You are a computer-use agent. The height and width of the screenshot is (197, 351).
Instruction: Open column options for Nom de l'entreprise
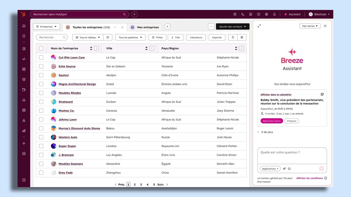[97, 48]
